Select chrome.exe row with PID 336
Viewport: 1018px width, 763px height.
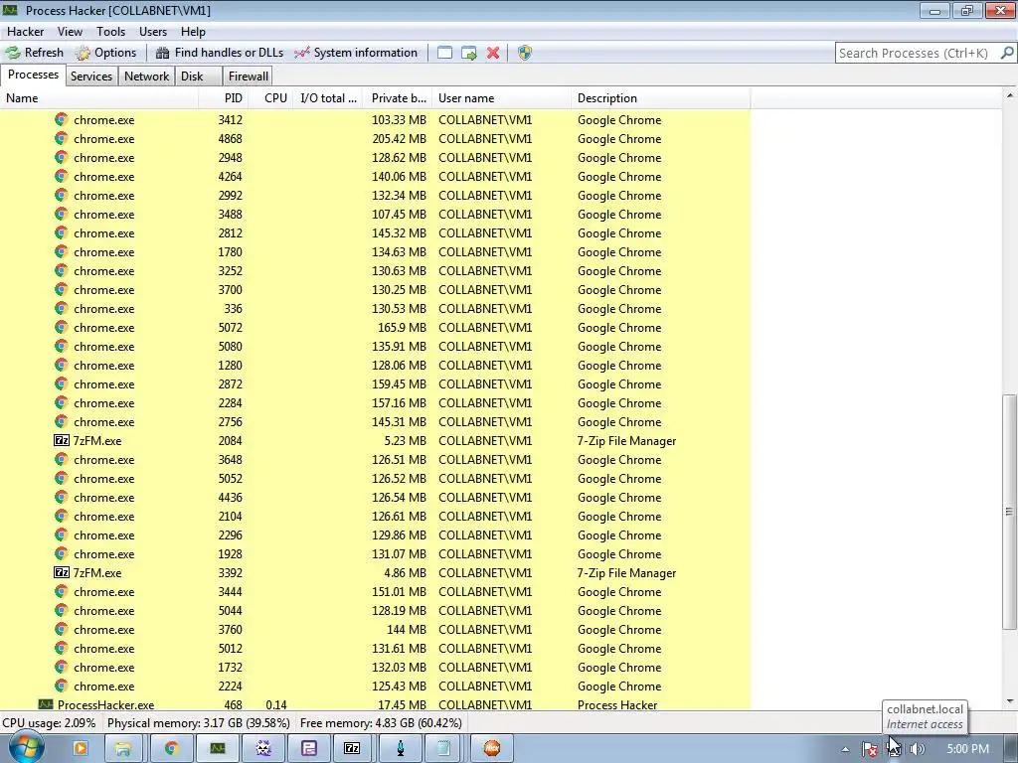375,309
